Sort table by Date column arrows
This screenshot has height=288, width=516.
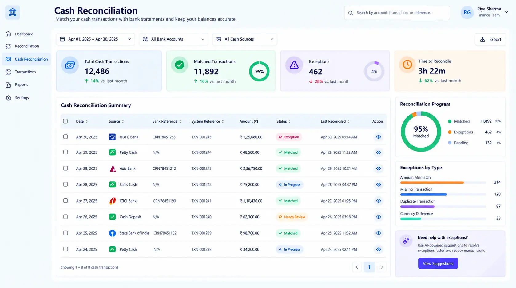click(x=87, y=121)
